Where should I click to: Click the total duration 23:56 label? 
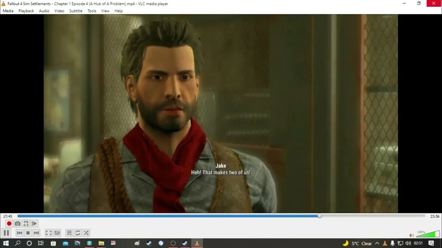pos(435,216)
